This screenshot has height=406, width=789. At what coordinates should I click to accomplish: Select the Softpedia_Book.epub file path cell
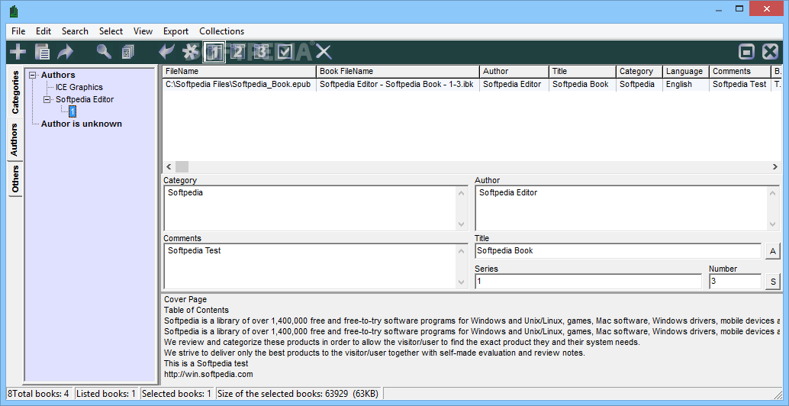(239, 85)
